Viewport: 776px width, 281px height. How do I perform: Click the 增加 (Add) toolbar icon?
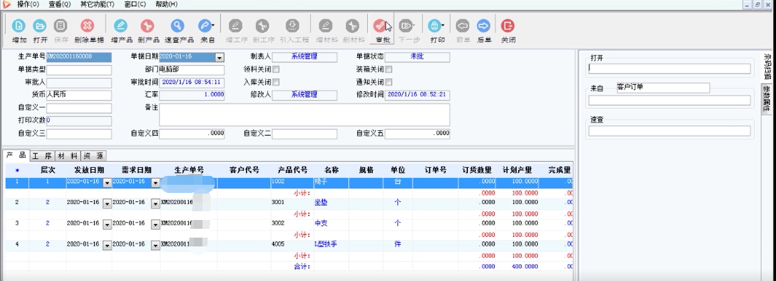coord(19,26)
